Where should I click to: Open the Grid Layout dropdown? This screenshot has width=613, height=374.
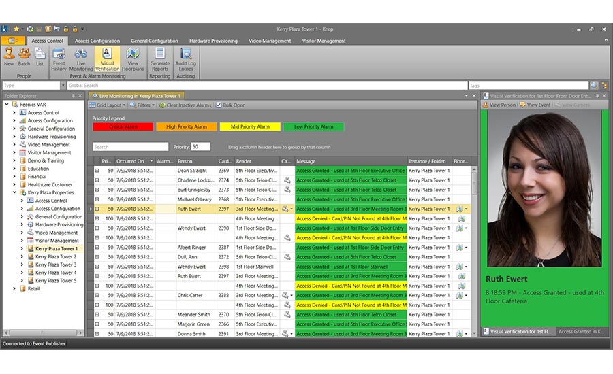[x=109, y=105]
